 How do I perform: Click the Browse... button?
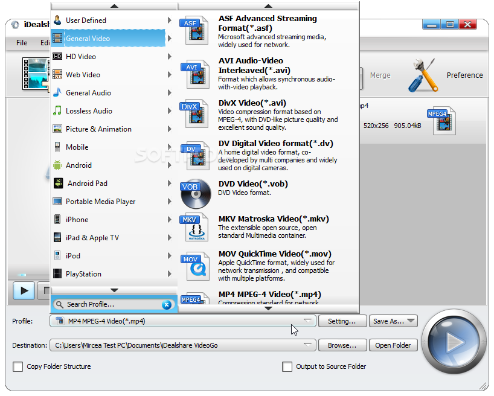342,345
